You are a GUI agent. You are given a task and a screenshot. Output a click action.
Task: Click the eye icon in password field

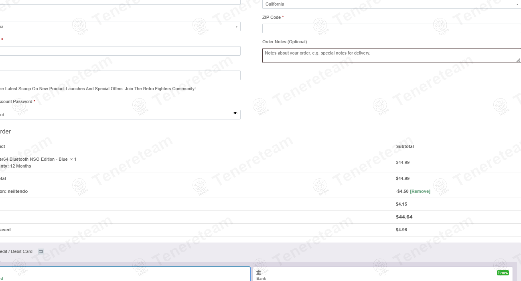[x=235, y=114]
